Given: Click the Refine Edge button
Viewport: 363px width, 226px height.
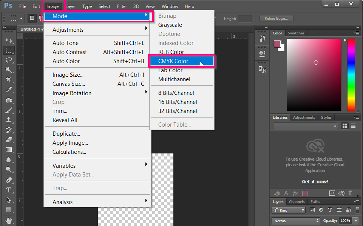Looking at the screenshot, I should [x=277, y=19].
